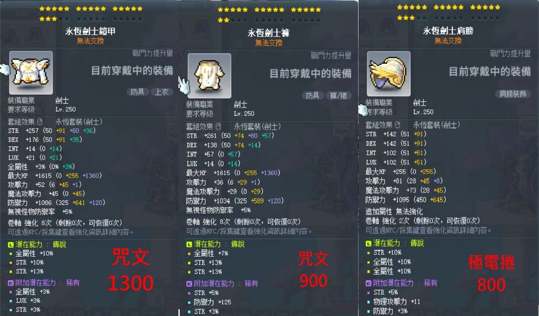This screenshot has height=316, width=539.
Task: Click the set effect icon beside 套組效果 on armor
Action: click(x=40, y=122)
